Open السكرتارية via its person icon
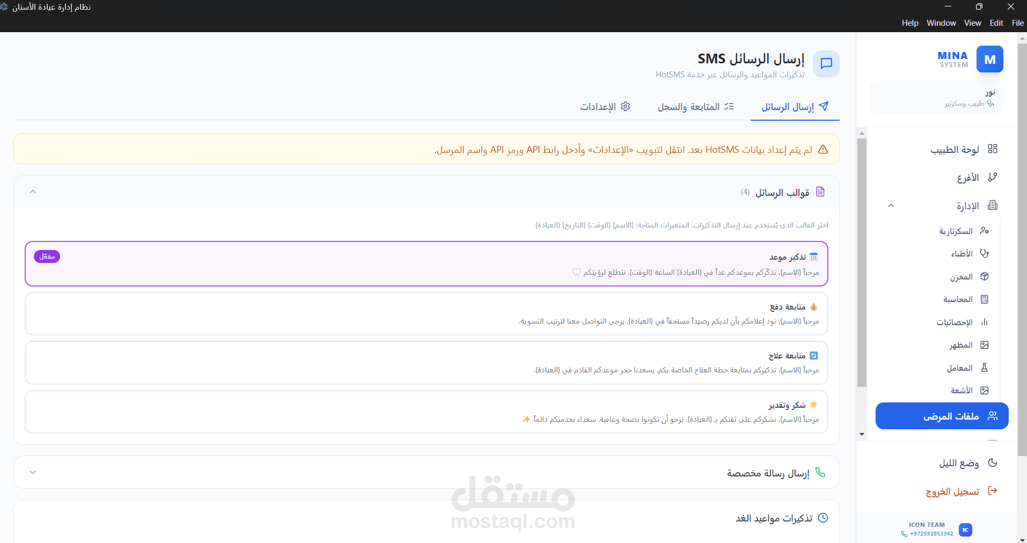1027x543 pixels. (984, 231)
